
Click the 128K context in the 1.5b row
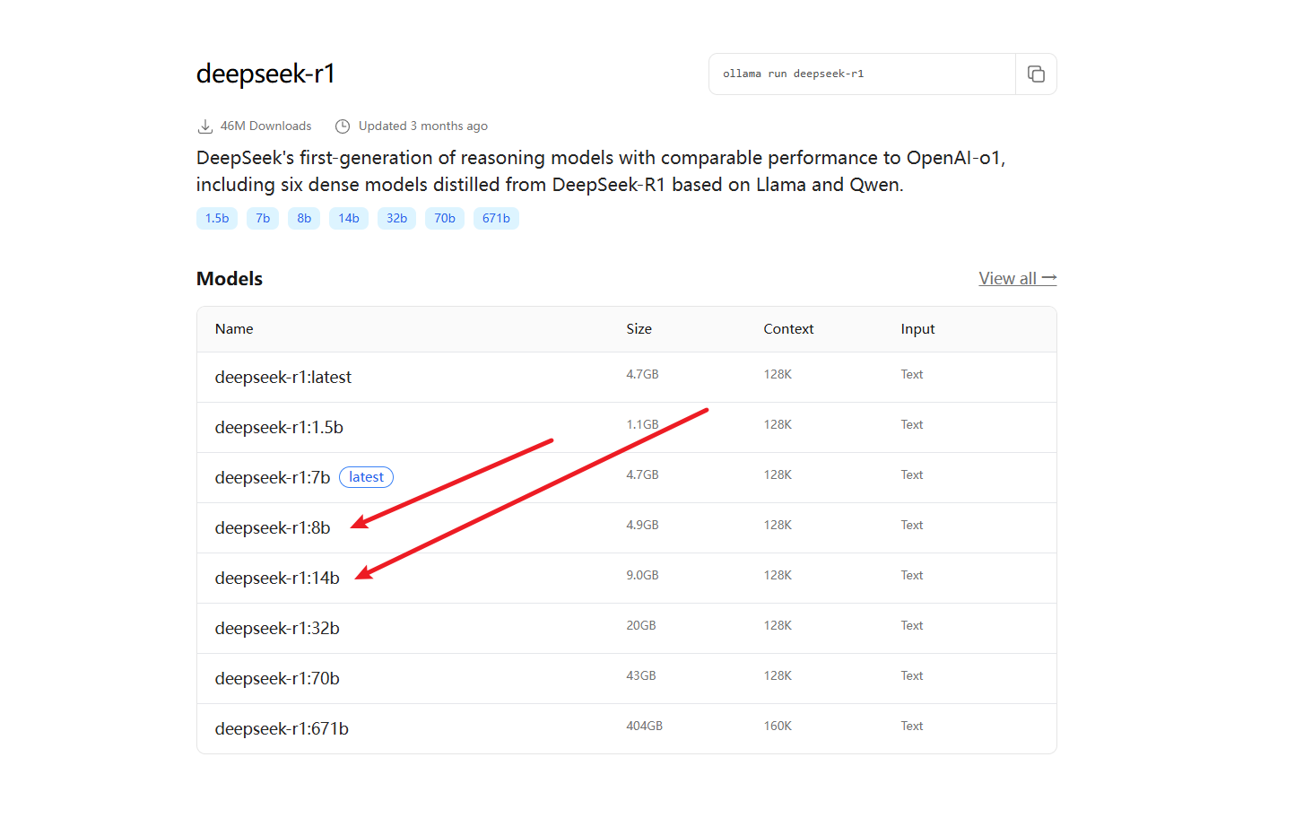pos(778,424)
